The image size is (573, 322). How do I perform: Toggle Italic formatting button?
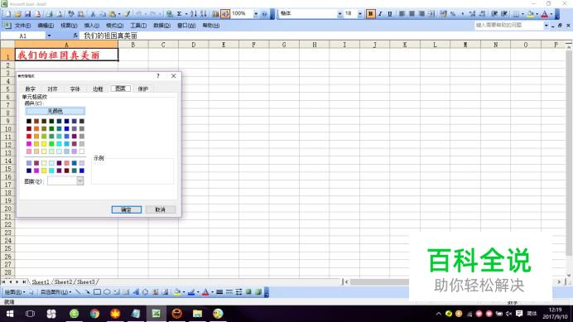380,14
